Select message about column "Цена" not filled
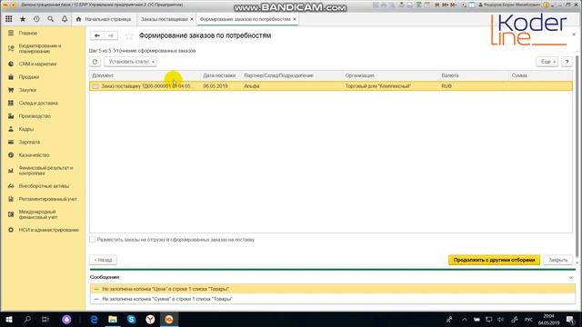The height and width of the screenshot is (327, 582). pyautogui.click(x=332, y=289)
